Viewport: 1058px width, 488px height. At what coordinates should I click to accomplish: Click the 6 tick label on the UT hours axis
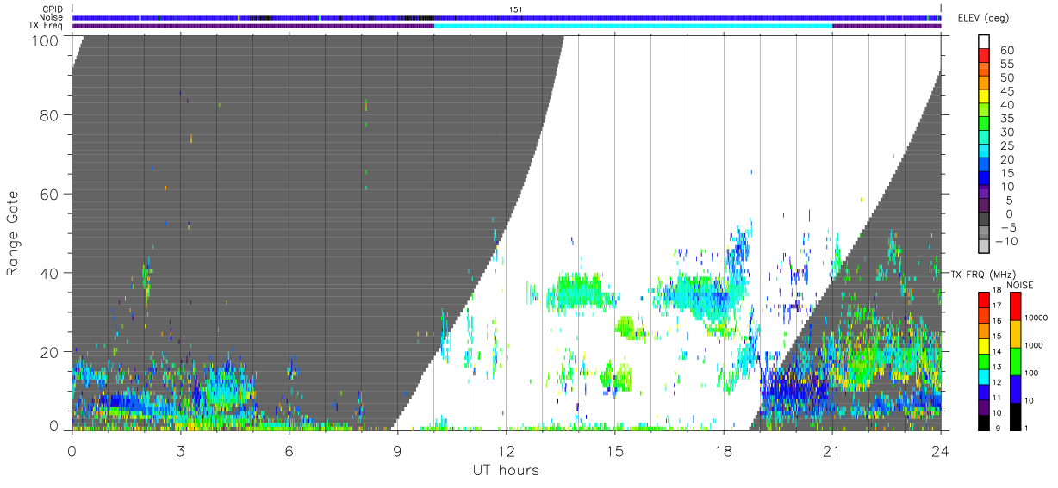click(289, 450)
